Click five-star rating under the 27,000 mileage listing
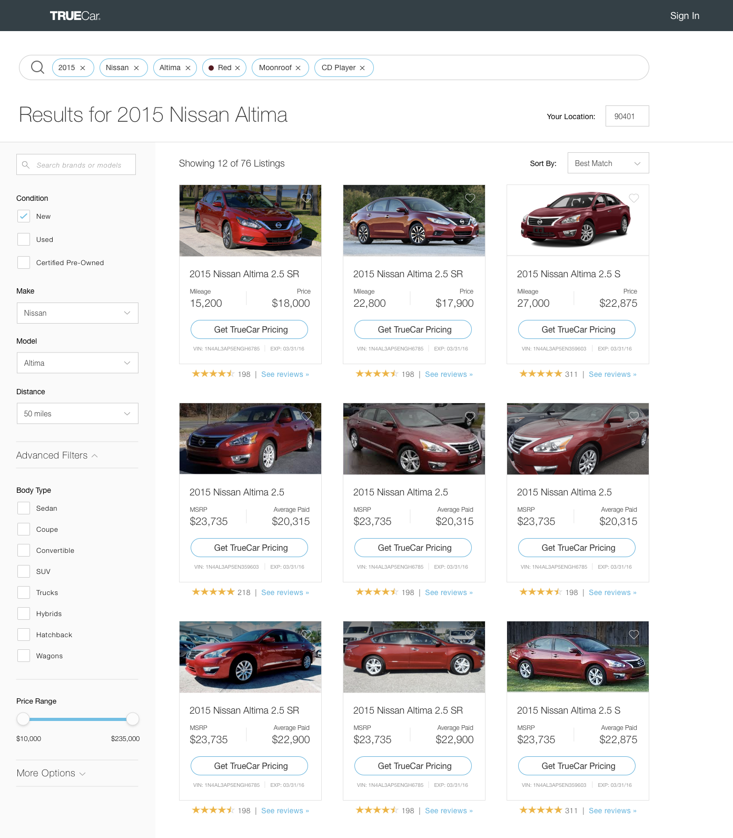Image resolution: width=733 pixels, height=838 pixels. [541, 374]
